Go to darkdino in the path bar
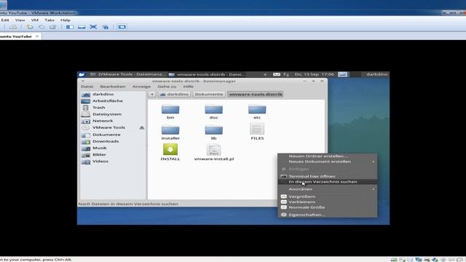This screenshot has height=262, width=466. click(174, 94)
